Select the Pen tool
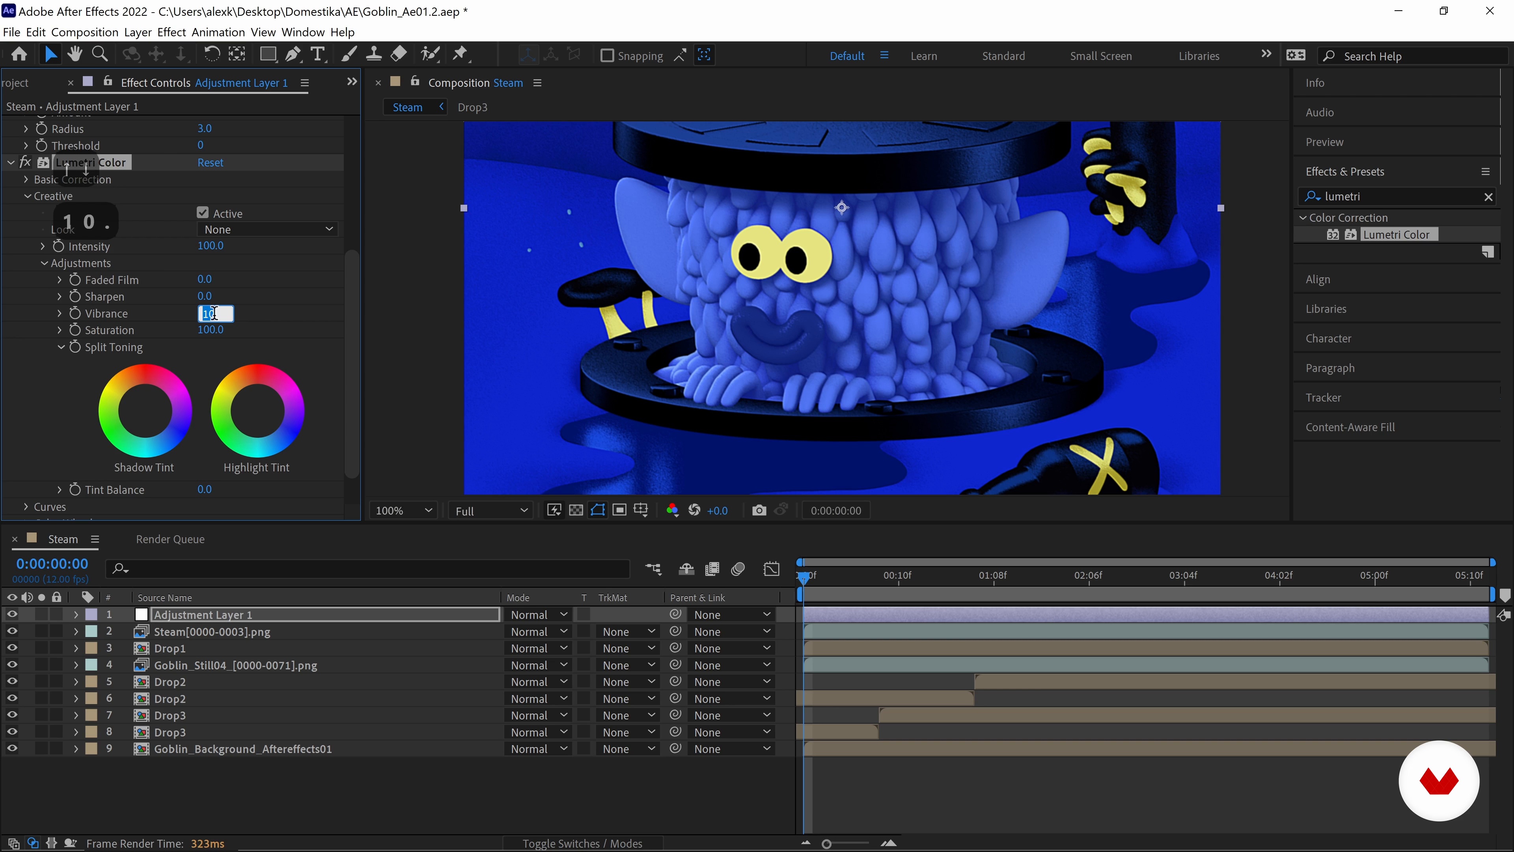The image size is (1514, 852). [292, 55]
